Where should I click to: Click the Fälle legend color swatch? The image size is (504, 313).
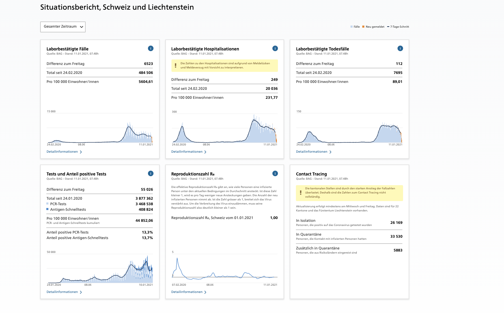tap(352, 27)
